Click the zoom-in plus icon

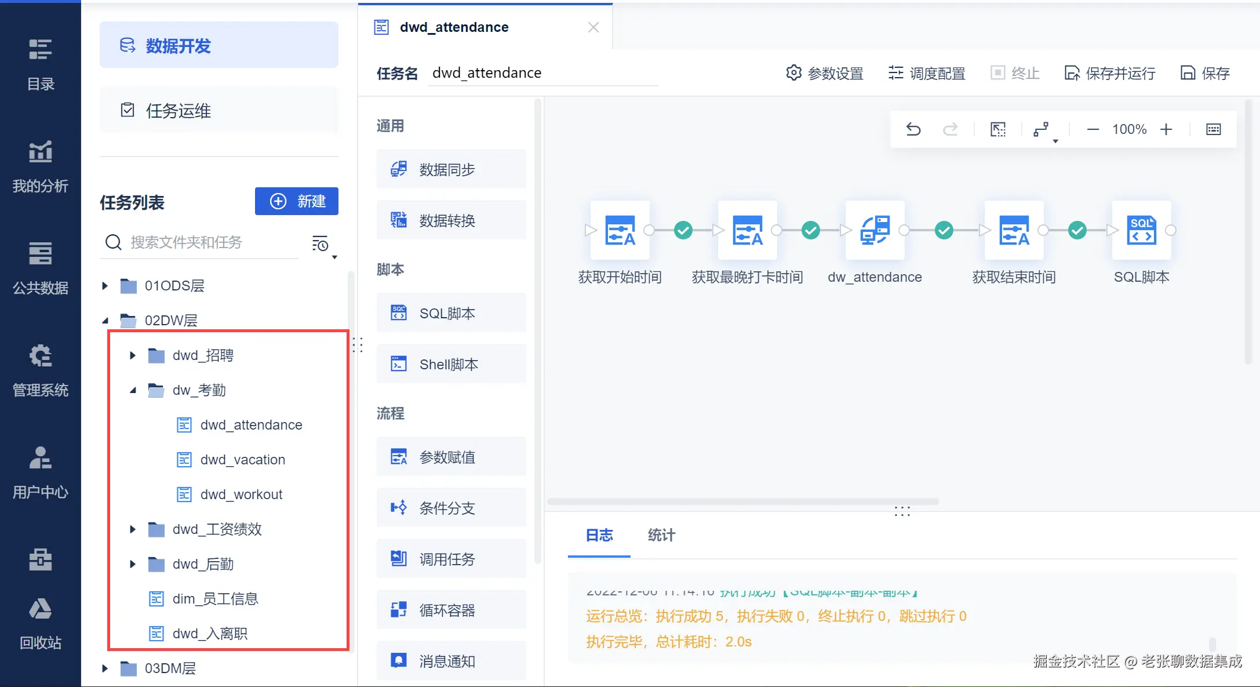(x=1166, y=129)
